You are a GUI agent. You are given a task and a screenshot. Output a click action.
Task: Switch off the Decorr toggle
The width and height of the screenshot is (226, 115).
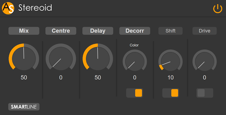(x=135, y=93)
